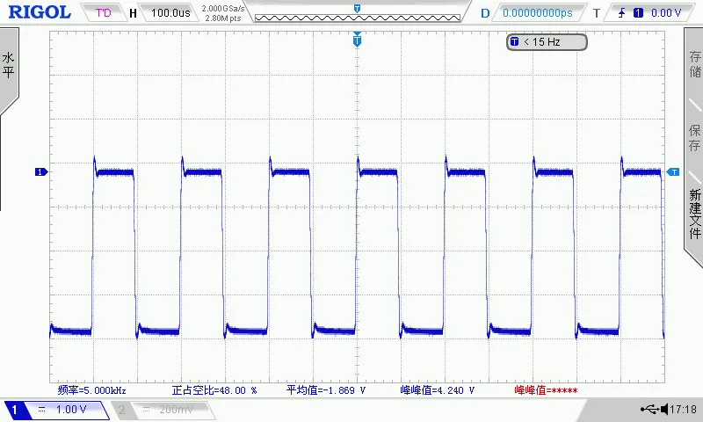Select the trigger level 0.00 V

tap(666, 13)
